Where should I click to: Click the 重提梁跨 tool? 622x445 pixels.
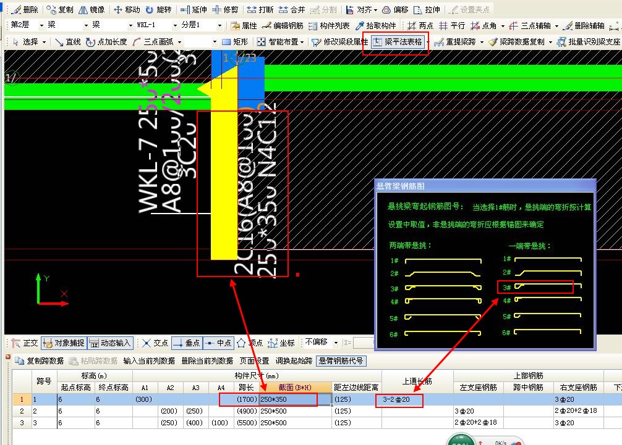click(x=455, y=41)
